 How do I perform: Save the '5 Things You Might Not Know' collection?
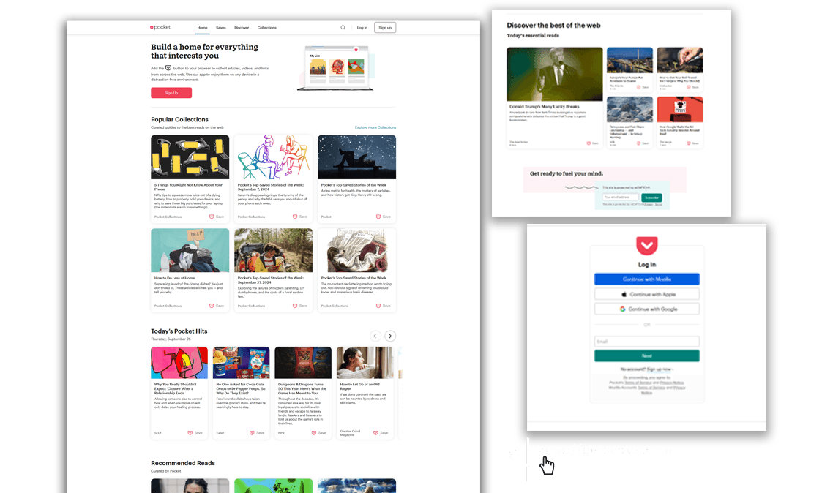[217, 217]
